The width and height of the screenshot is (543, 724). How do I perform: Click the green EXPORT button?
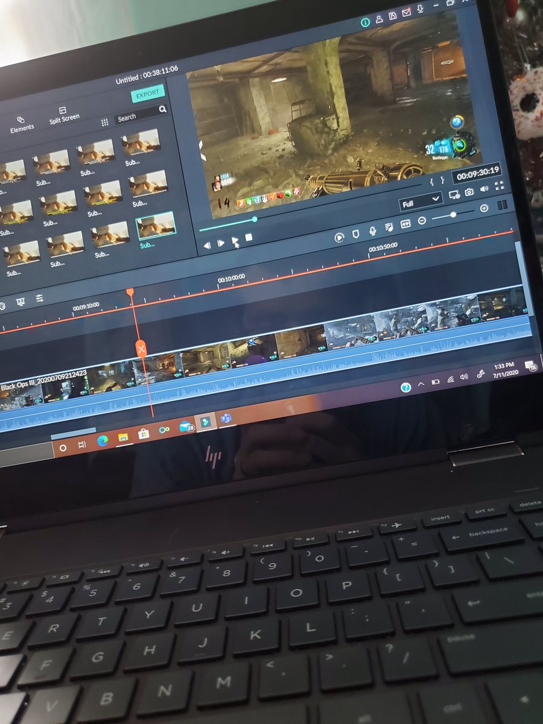[x=148, y=94]
